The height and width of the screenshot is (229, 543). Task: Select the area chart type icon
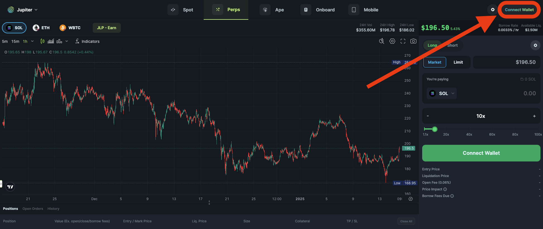point(51,41)
